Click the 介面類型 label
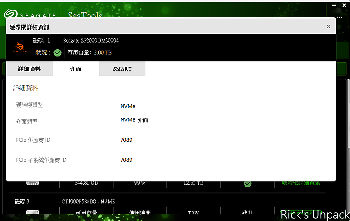 pyautogui.click(x=27, y=122)
